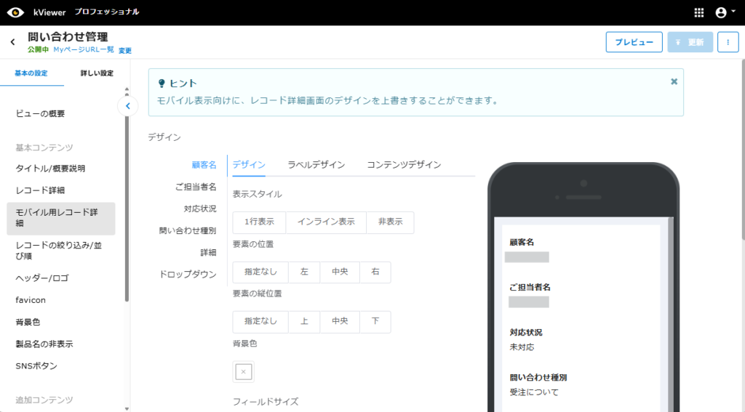Set 要素の縦位置 to 指定なし
Viewport: 745px width, 412px height.
pos(260,322)
